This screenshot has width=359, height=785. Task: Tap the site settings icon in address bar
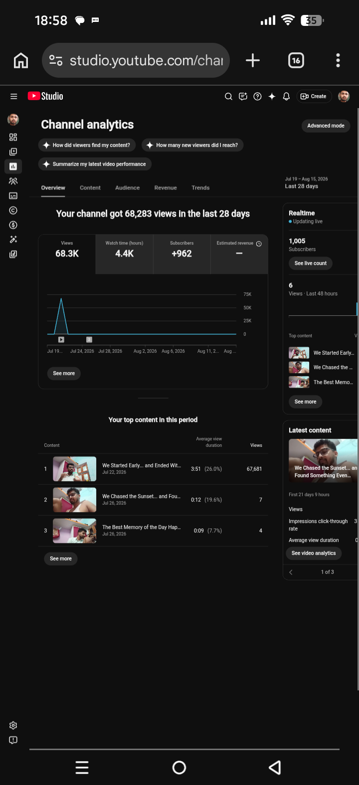point(56,60)
